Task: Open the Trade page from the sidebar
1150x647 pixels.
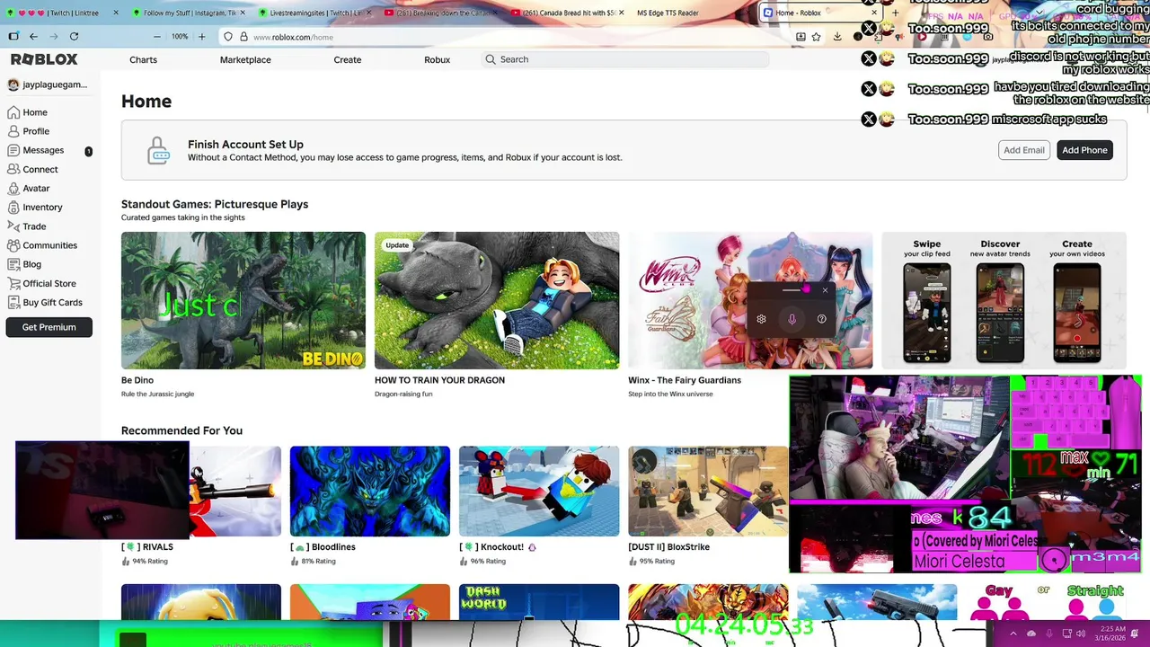Action: pos(27,226)
